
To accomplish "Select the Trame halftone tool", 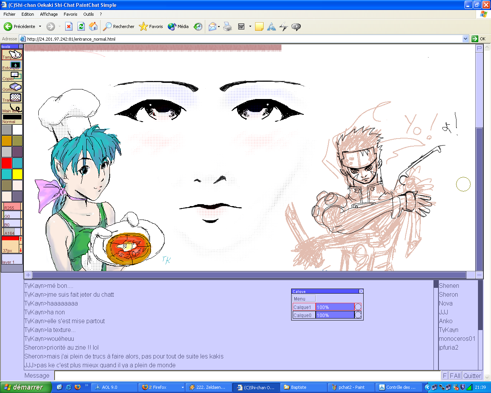I will tap(12, 97).
